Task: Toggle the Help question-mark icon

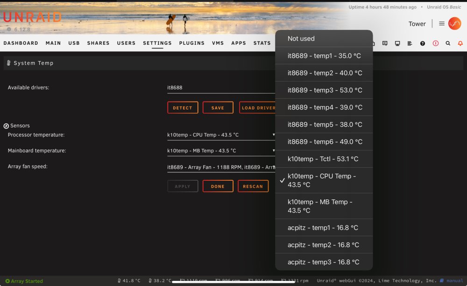Action: click(423, 43)
